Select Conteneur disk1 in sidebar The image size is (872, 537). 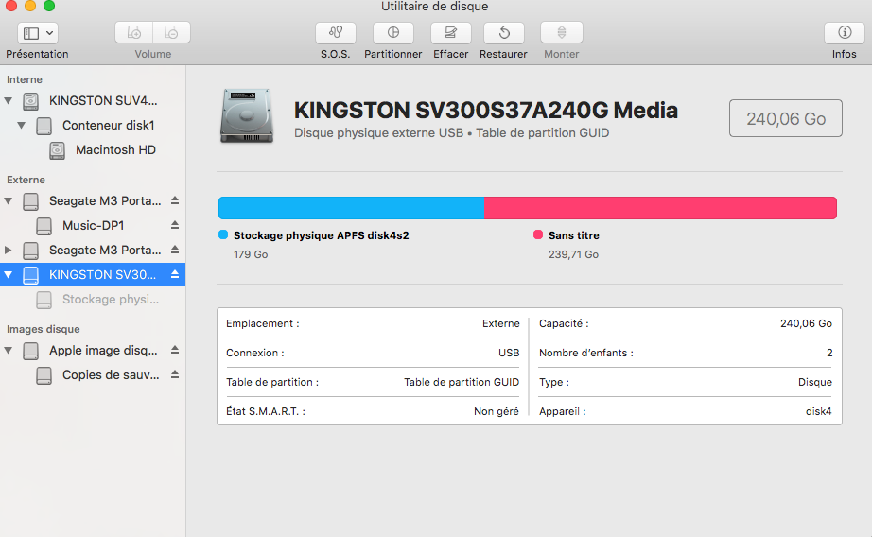pyautogui.click(x=108, y=125)
